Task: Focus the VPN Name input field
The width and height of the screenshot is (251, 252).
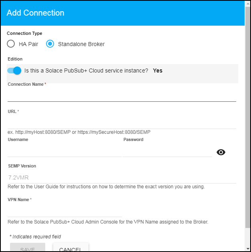Action: (64, 211)
